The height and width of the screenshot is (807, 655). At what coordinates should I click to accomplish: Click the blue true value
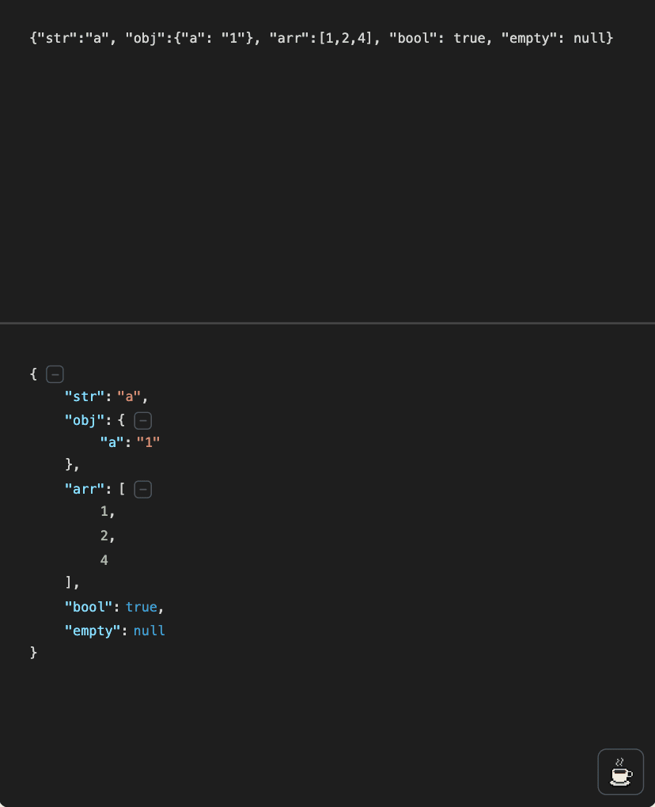pyautogui.click(x=142, y=607)
